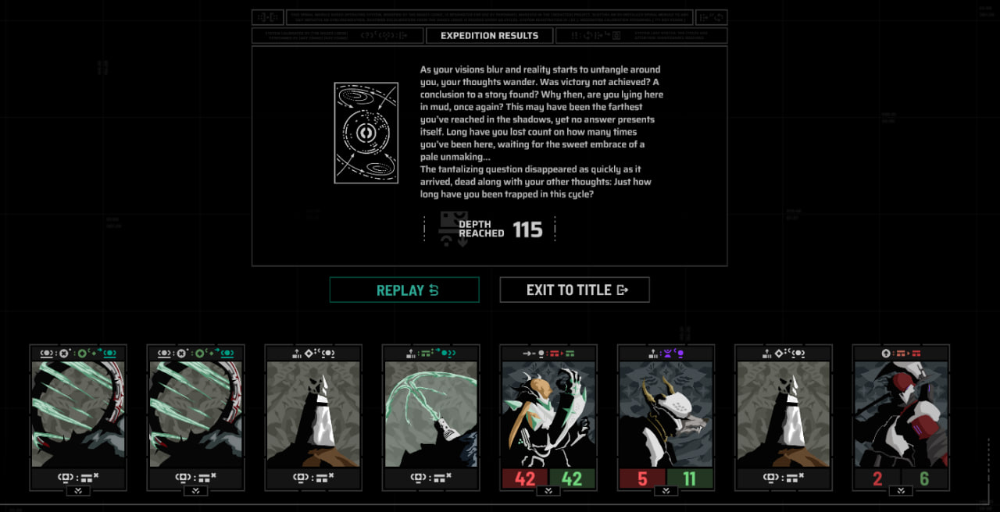1000x512 pixels.
Task: Click the bottom rune label on green lightning card
Action: pyautogui.click(x=430, y=477)
